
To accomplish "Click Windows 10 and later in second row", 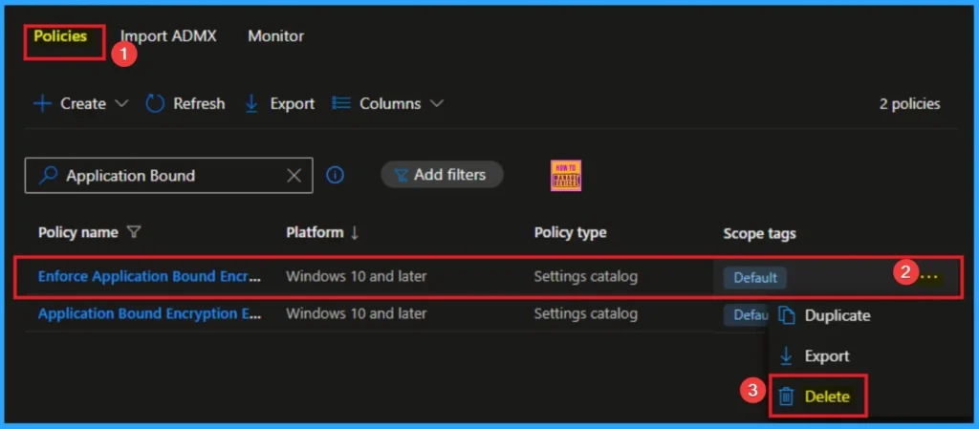I will pos(356,313).
